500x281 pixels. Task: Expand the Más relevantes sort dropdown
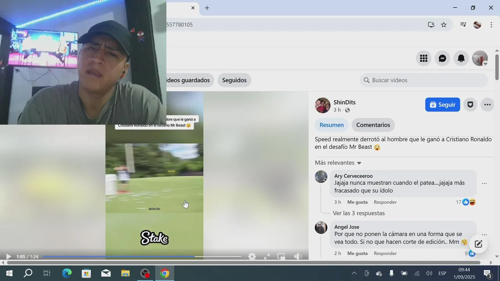(x=338, y=163)
